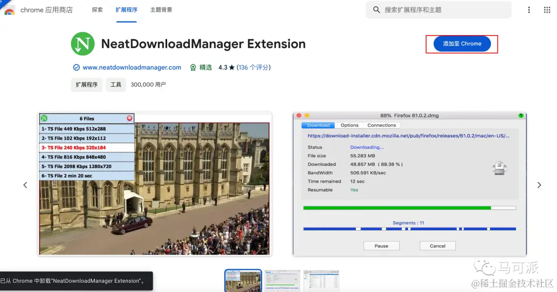The height and width of the screenshot is (292, 557).
Task: Focus the 搜索扩展程序和主题 search field
Action: pyautogui.click(x=439, y=10)
